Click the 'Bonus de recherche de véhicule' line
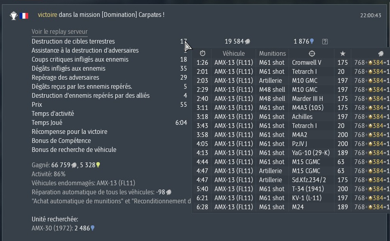 74,150
